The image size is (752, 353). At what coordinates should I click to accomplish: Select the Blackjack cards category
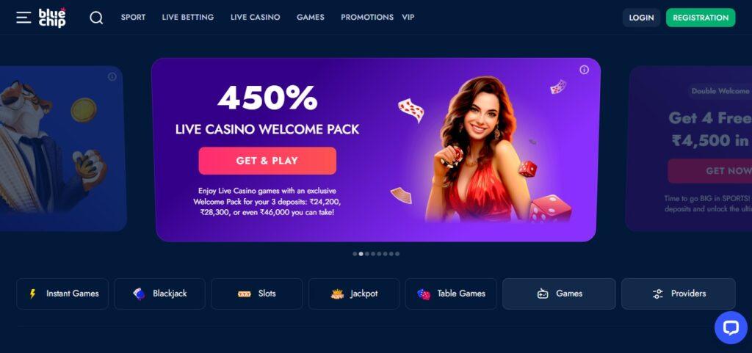[159, 294]
